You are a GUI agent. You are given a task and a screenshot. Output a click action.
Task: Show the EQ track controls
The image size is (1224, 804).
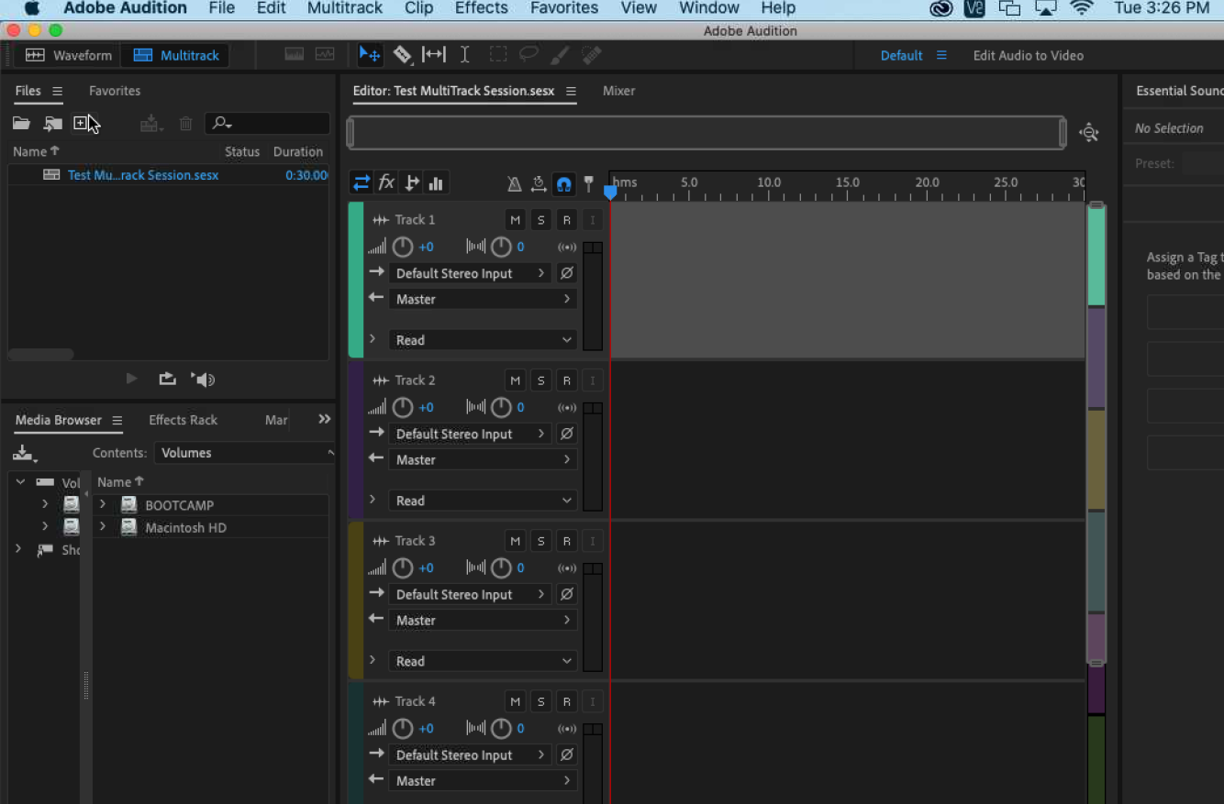436,183
